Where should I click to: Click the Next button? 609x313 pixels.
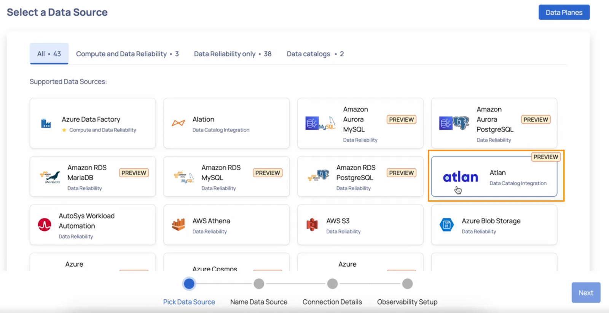pyautogui.click(x=586, y=293)
